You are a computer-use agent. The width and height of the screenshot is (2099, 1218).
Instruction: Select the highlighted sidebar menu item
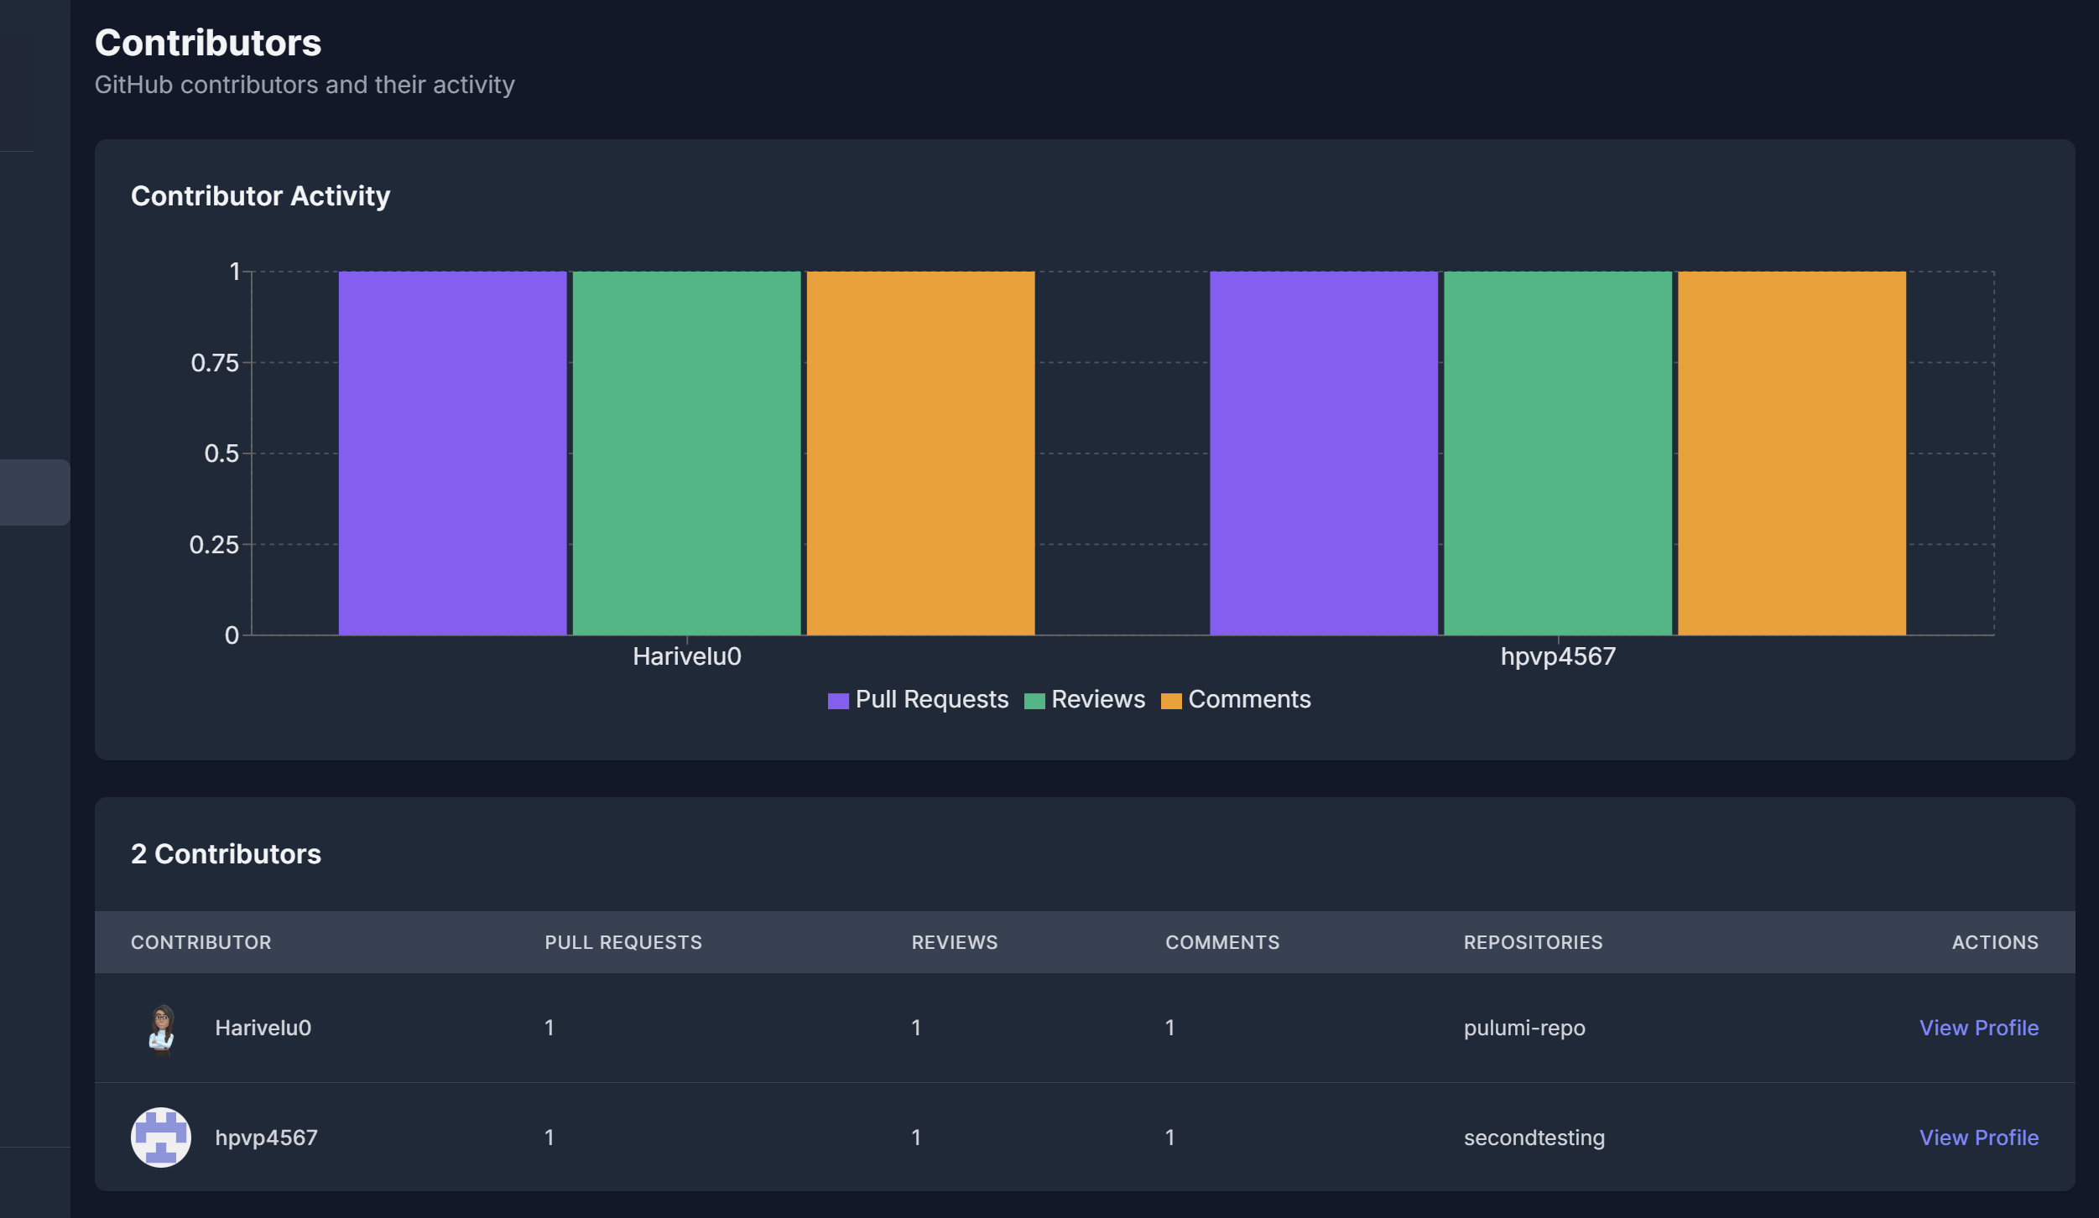pos(35,492)
